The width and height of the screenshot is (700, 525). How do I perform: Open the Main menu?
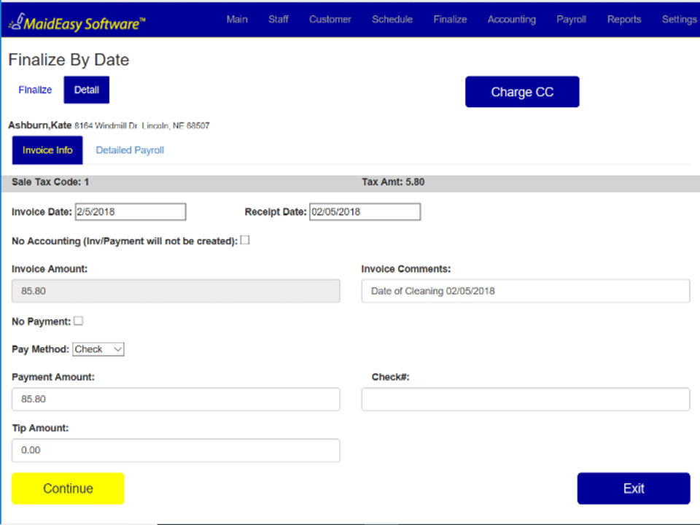237,19
